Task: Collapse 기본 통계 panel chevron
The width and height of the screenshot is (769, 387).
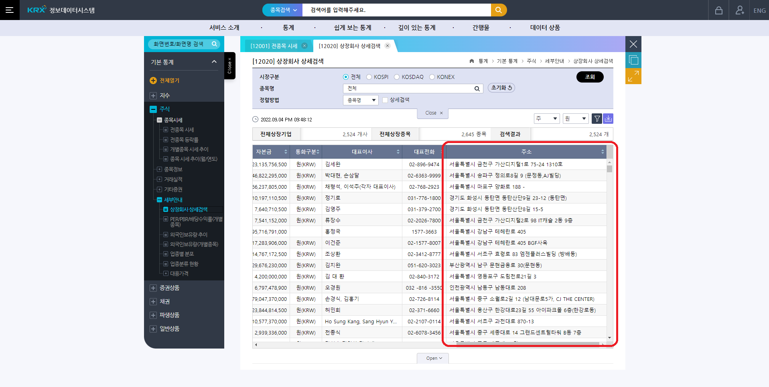Action: click(x=214, y=62)
